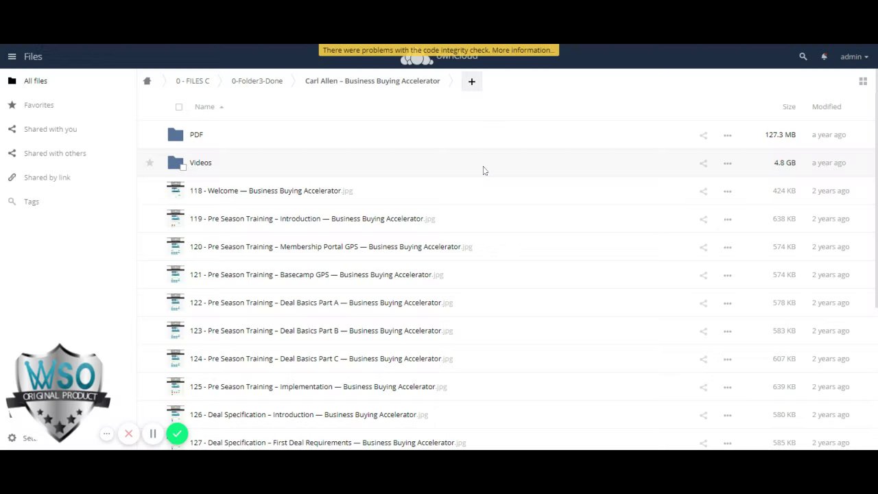This screenshot has width=878, height=494.
Task: Share the file 126 Deal Specification Introduction
Action: [x=703, y=415]
